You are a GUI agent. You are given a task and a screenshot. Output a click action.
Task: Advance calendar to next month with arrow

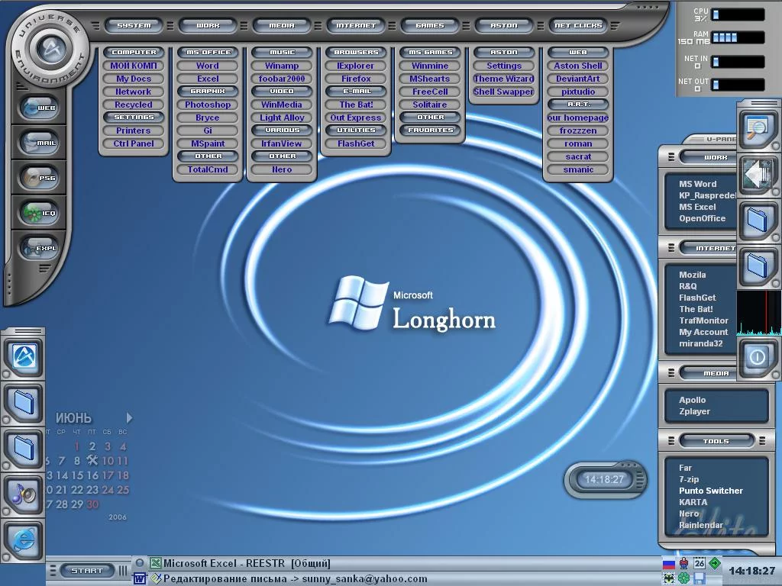point(129,418)
